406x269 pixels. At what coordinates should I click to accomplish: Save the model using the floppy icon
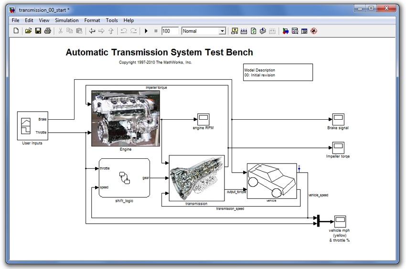coord(38,31)
